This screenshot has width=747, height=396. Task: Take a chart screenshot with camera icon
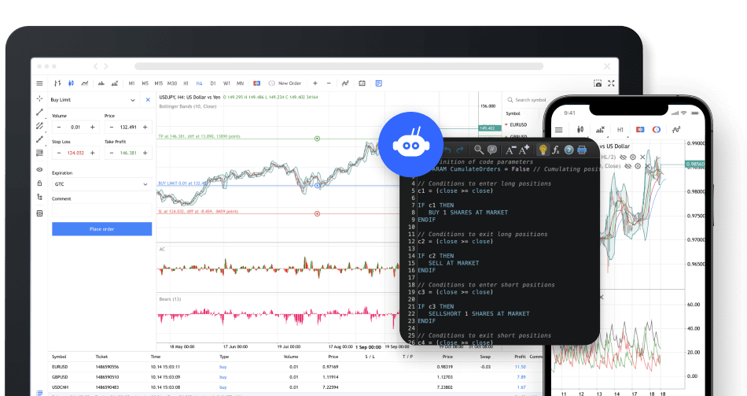click(598, 83)
